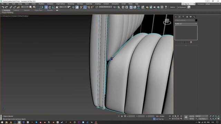Open the Edit menu
The height and width of the screenshot is (124, 221).
pos(8,4)
